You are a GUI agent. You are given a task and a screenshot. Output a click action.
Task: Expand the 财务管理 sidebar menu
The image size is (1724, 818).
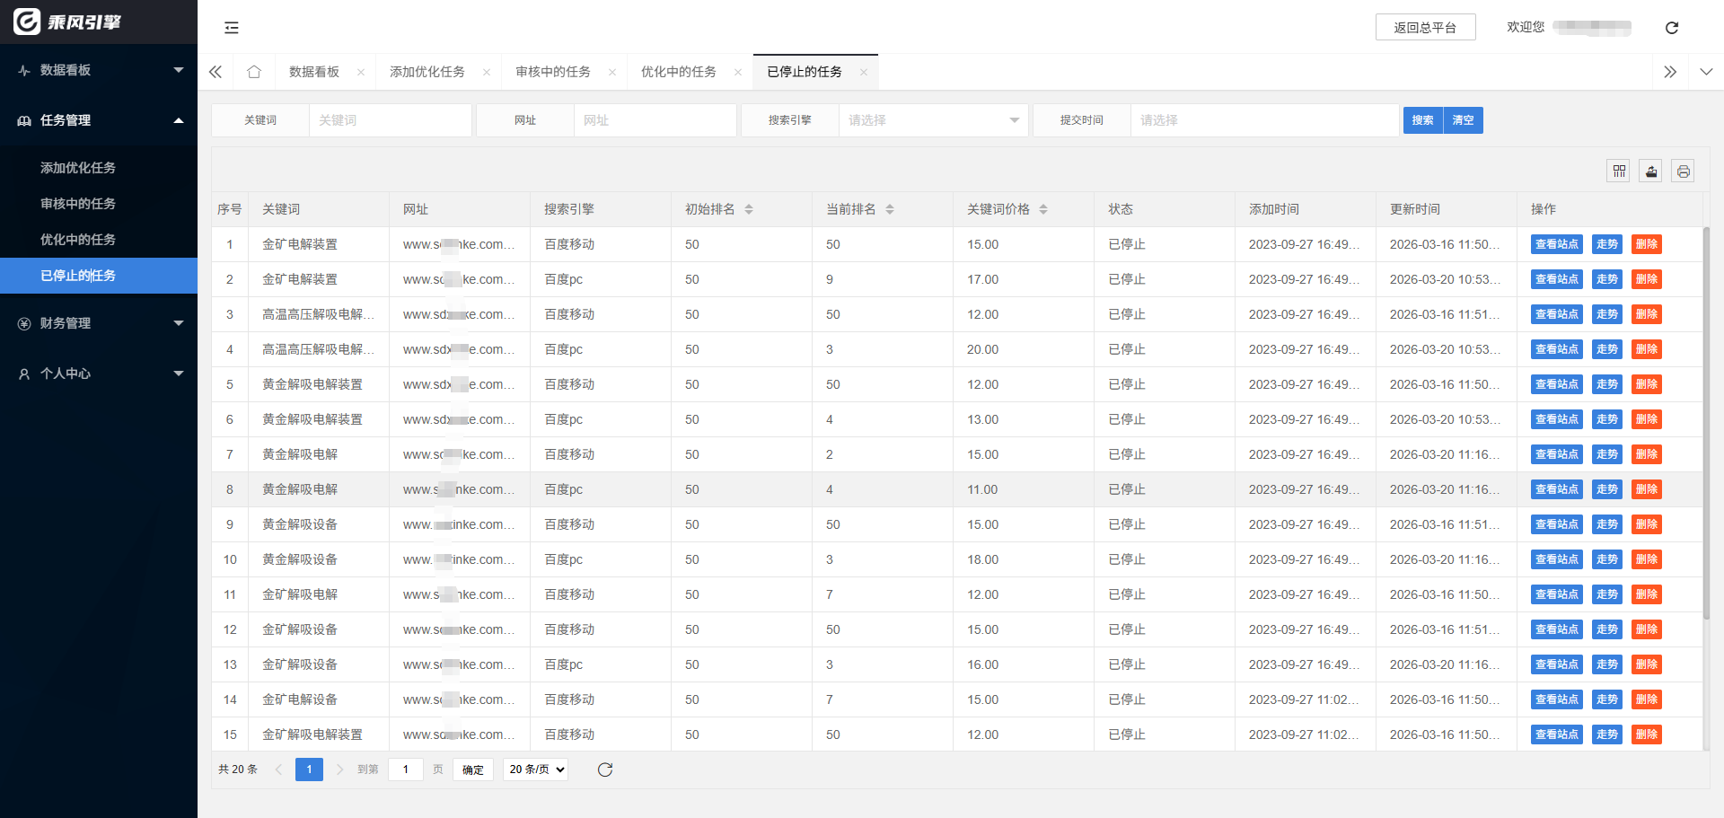tap(99, 323)
